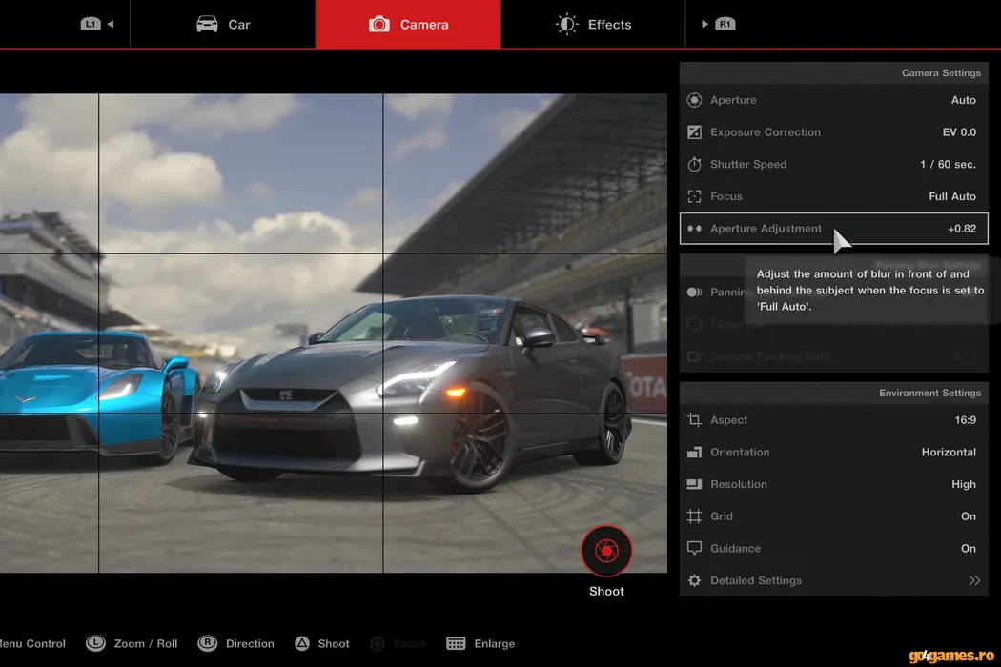Open the Aperture Auto value selector
The height and width of the screenshot is (667, 1001).
963,100
